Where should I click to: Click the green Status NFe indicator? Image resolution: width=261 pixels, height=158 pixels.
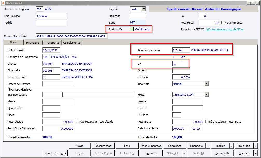pyautogui.click(x=132, y=29)
